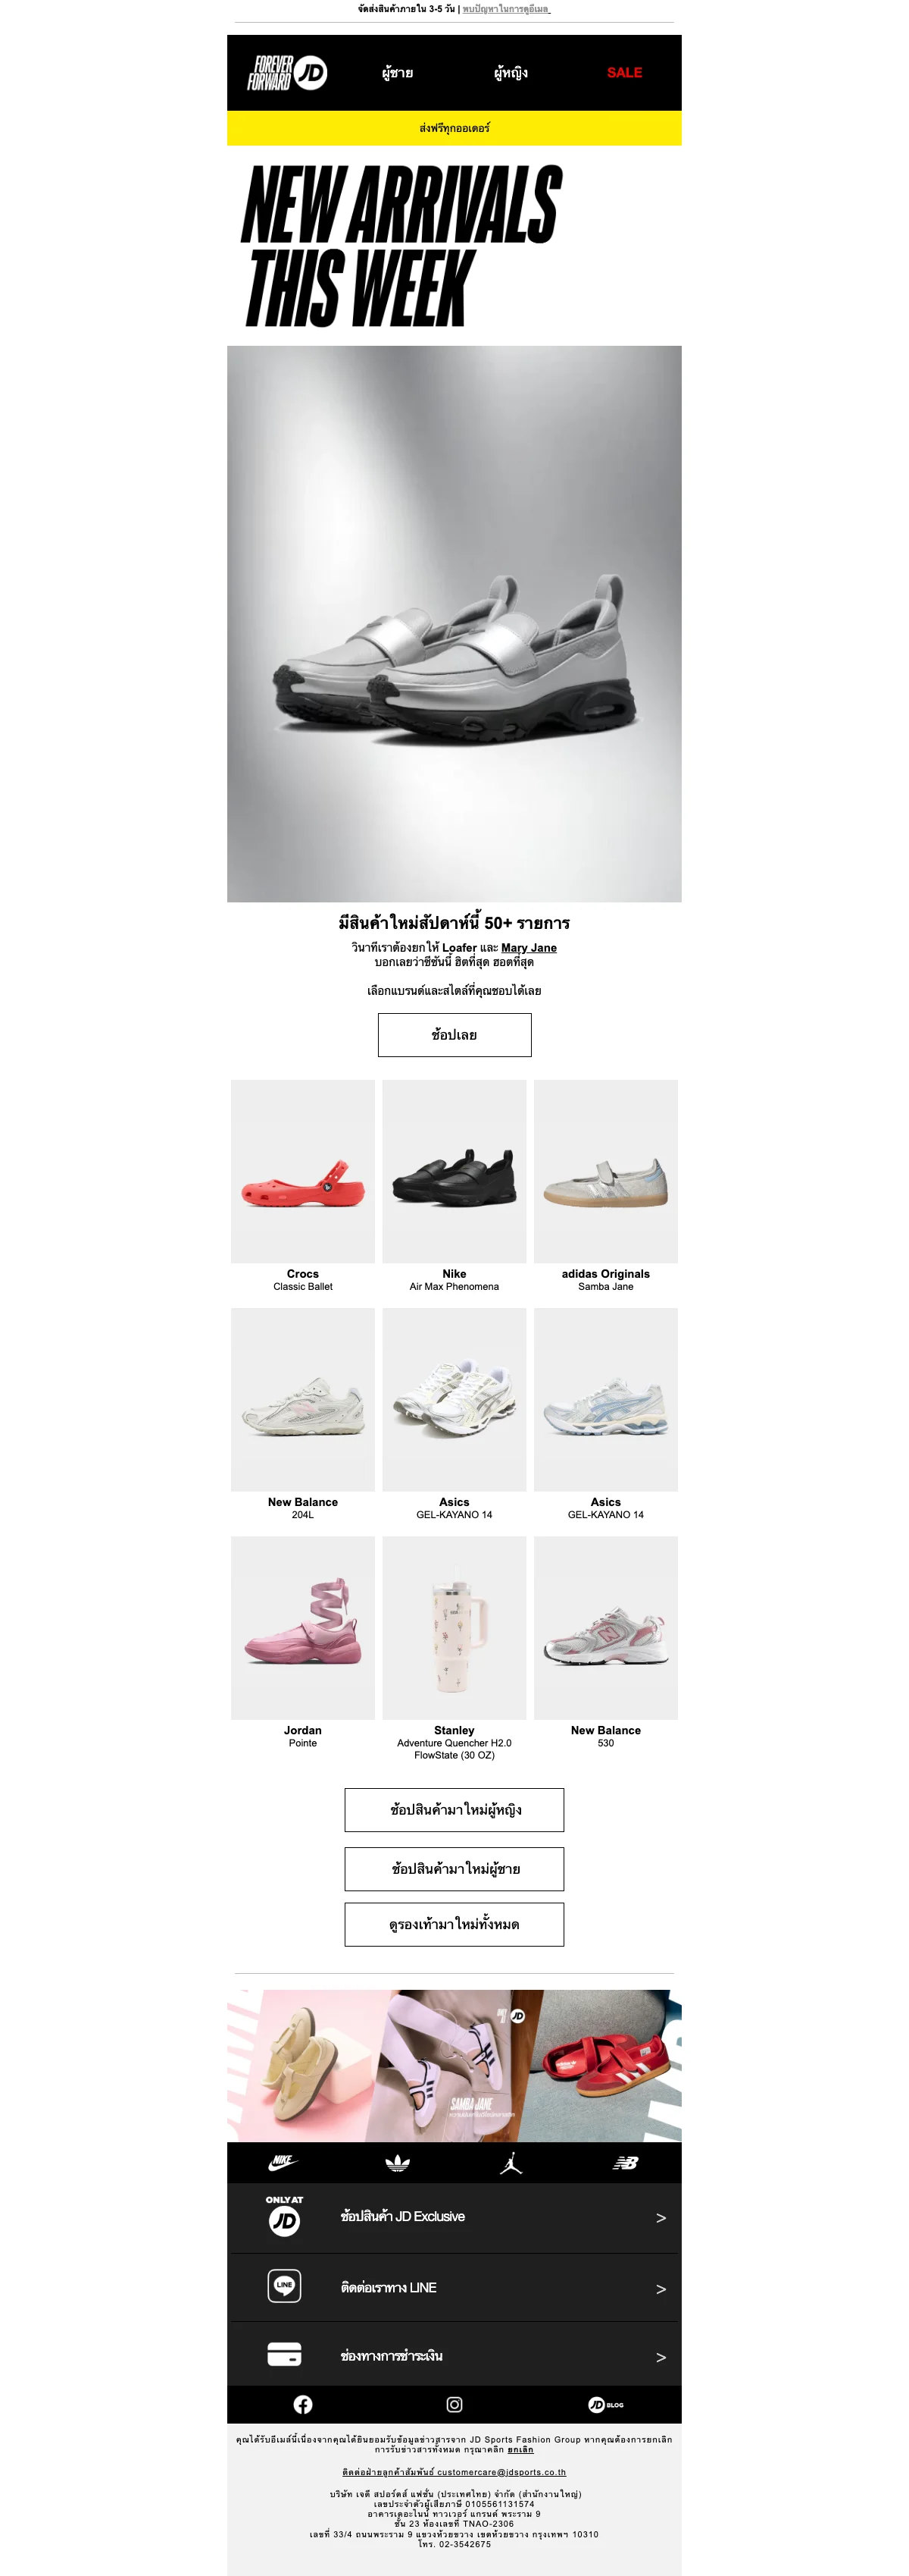Click the ช้อปเลย button
This screenshot has height=2576, width=909.
(x=454, y=1035)
